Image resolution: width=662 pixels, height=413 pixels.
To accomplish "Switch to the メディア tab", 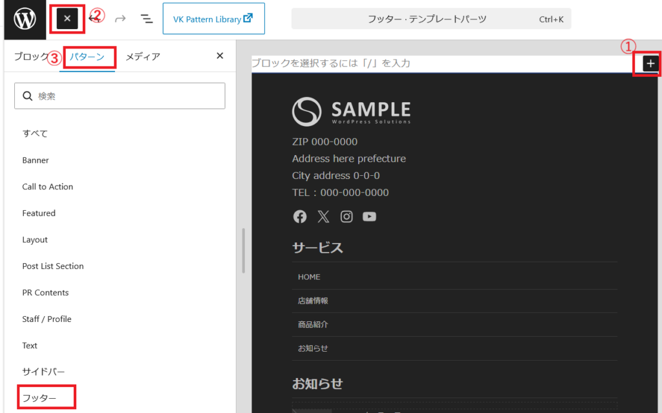I will point(143,57).
